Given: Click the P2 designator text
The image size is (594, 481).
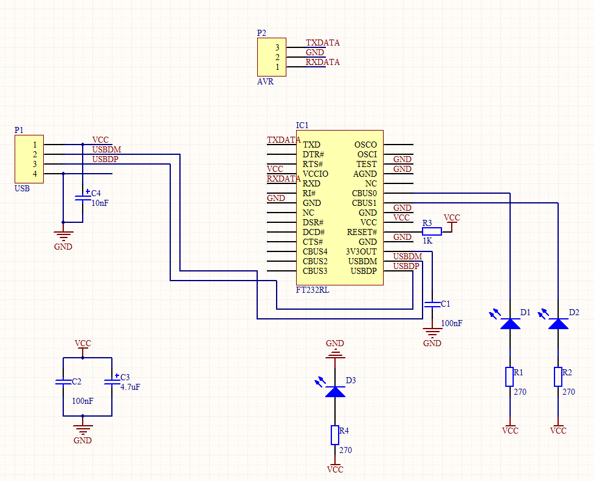Looking at the screenshot, I should 262,33.
